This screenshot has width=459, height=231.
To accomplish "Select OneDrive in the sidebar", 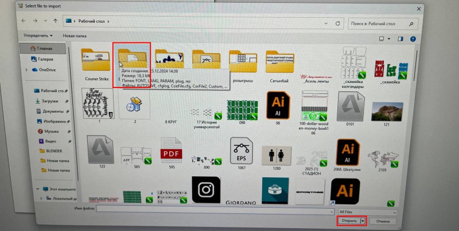I will [x=44, y=70].
